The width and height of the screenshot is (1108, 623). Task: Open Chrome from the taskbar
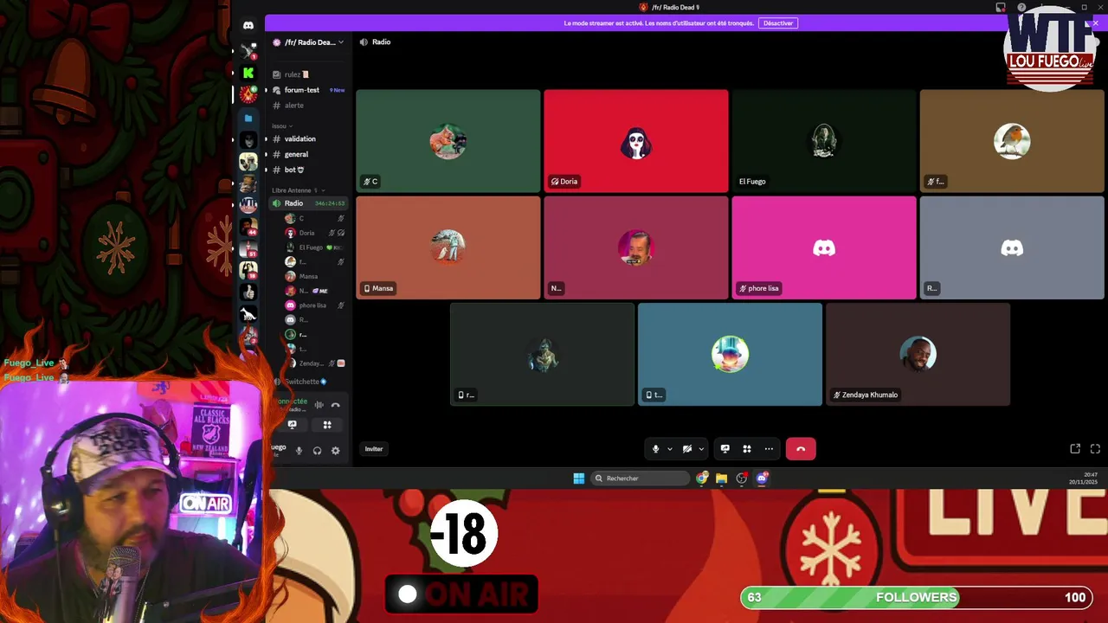click(701, 478)
